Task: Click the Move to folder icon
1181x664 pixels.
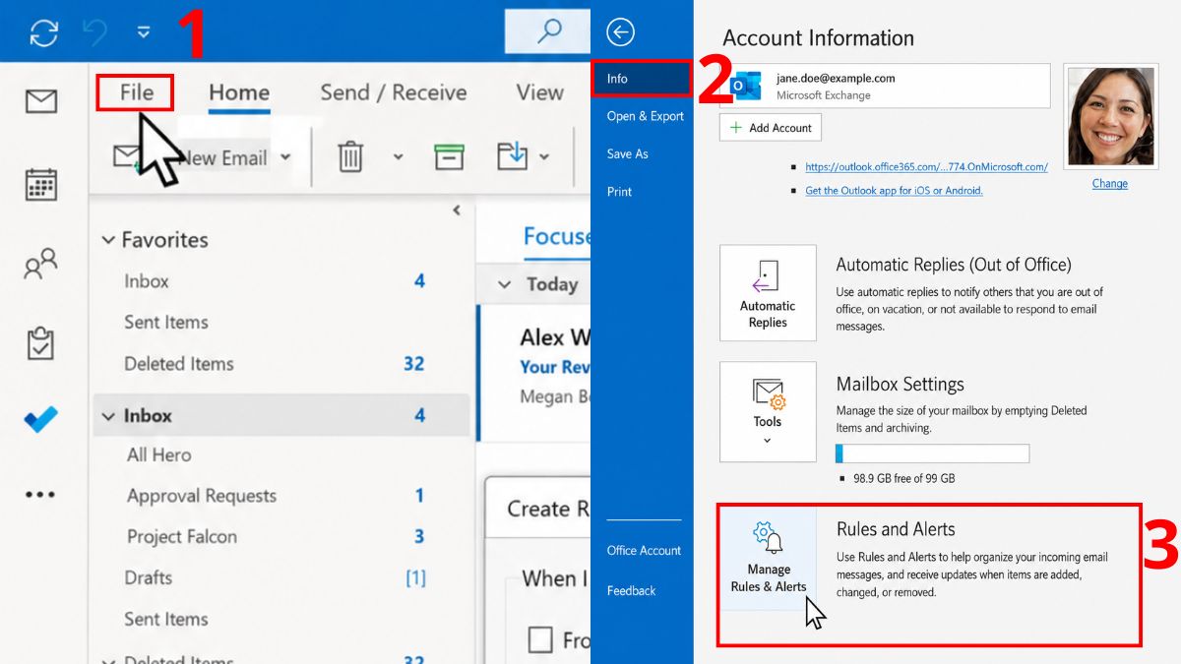Action: point(512,156)
